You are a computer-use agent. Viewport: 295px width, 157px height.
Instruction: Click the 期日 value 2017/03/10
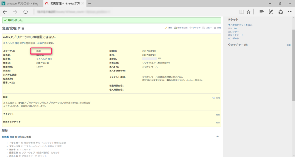[x=149, y=55]
